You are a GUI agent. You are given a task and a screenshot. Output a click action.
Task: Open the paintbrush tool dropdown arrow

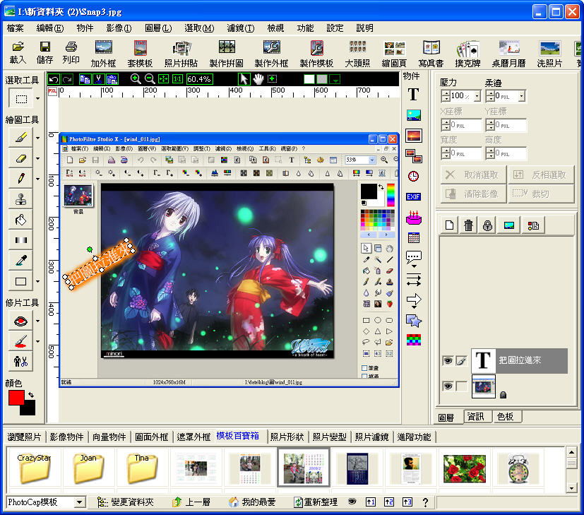[x=37, y=138]
